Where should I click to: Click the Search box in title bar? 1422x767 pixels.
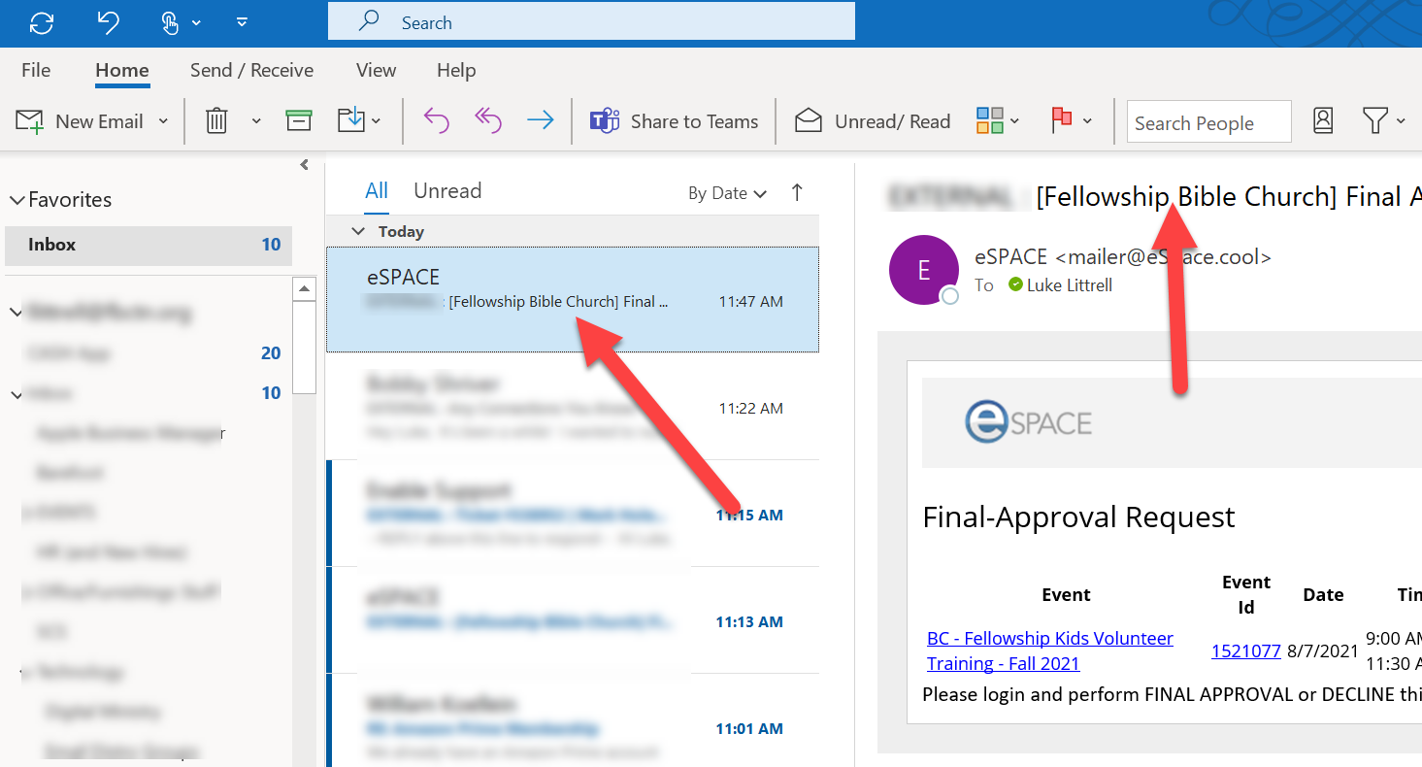click(591, 22)
